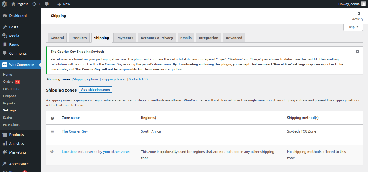Open The Courier Guy zone link
This screenshot has width=368, height=172.
(x=75, y=131)
